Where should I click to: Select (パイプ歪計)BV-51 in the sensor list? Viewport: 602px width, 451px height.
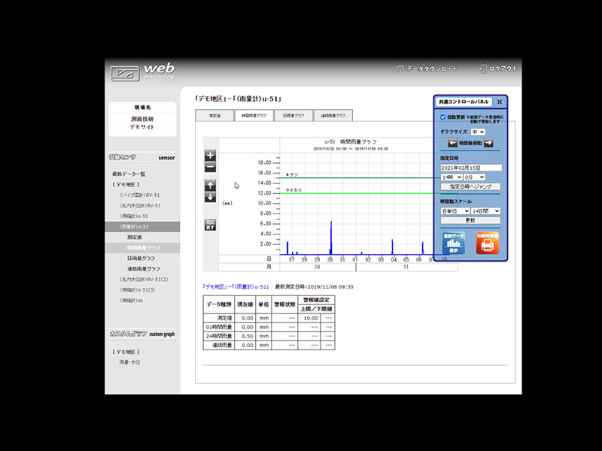pyautogui.click(x=139, y=195)
